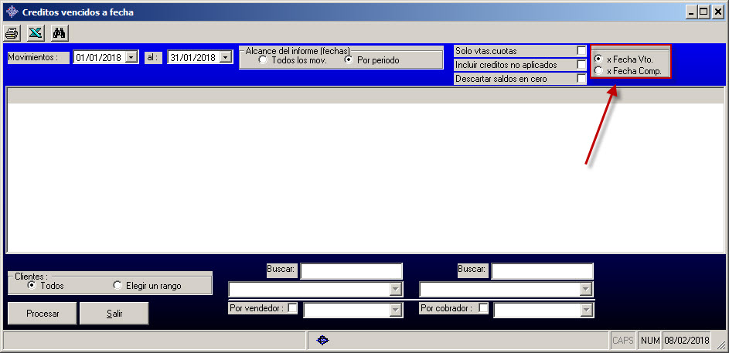The image size is (729, 353).
Task: Click the app icon in title bar
Action: (x=12, y=12)
